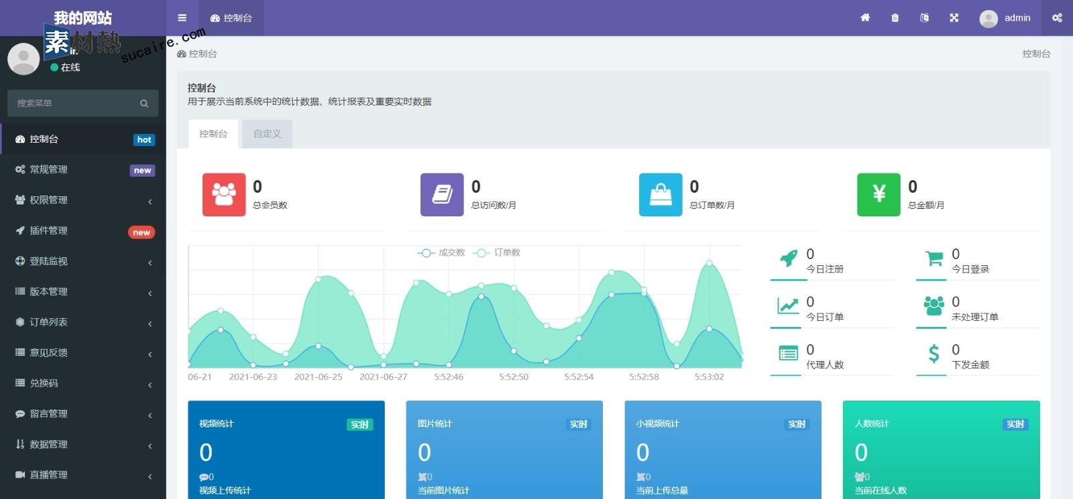Click the purple monthly visits book icon

(x=442, y=195)
